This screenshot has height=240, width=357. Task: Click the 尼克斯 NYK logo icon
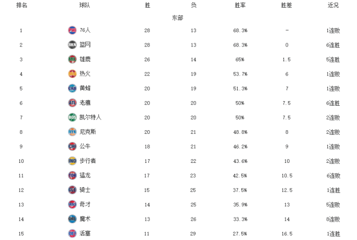(x=72, y=132)
